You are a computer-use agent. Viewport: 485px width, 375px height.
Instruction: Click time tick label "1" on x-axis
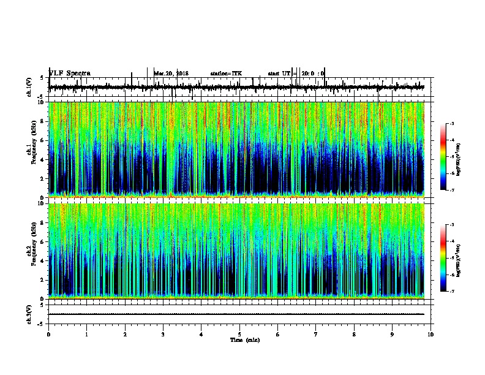click(x=86, y=335)
